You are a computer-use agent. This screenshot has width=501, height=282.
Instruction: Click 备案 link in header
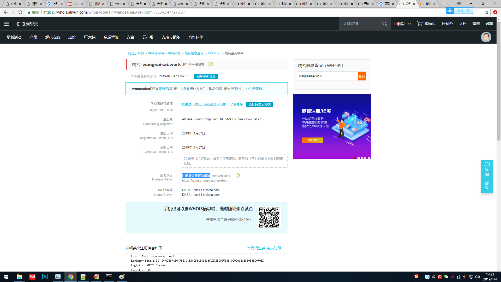coord(476,24)
